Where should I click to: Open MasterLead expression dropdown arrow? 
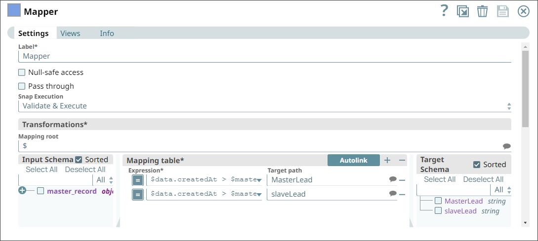click(x=259, y=180)
